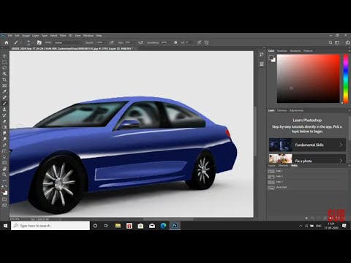Expand Fundamental Skills chevron
This screenshot has height=263, width=351.
341,145
